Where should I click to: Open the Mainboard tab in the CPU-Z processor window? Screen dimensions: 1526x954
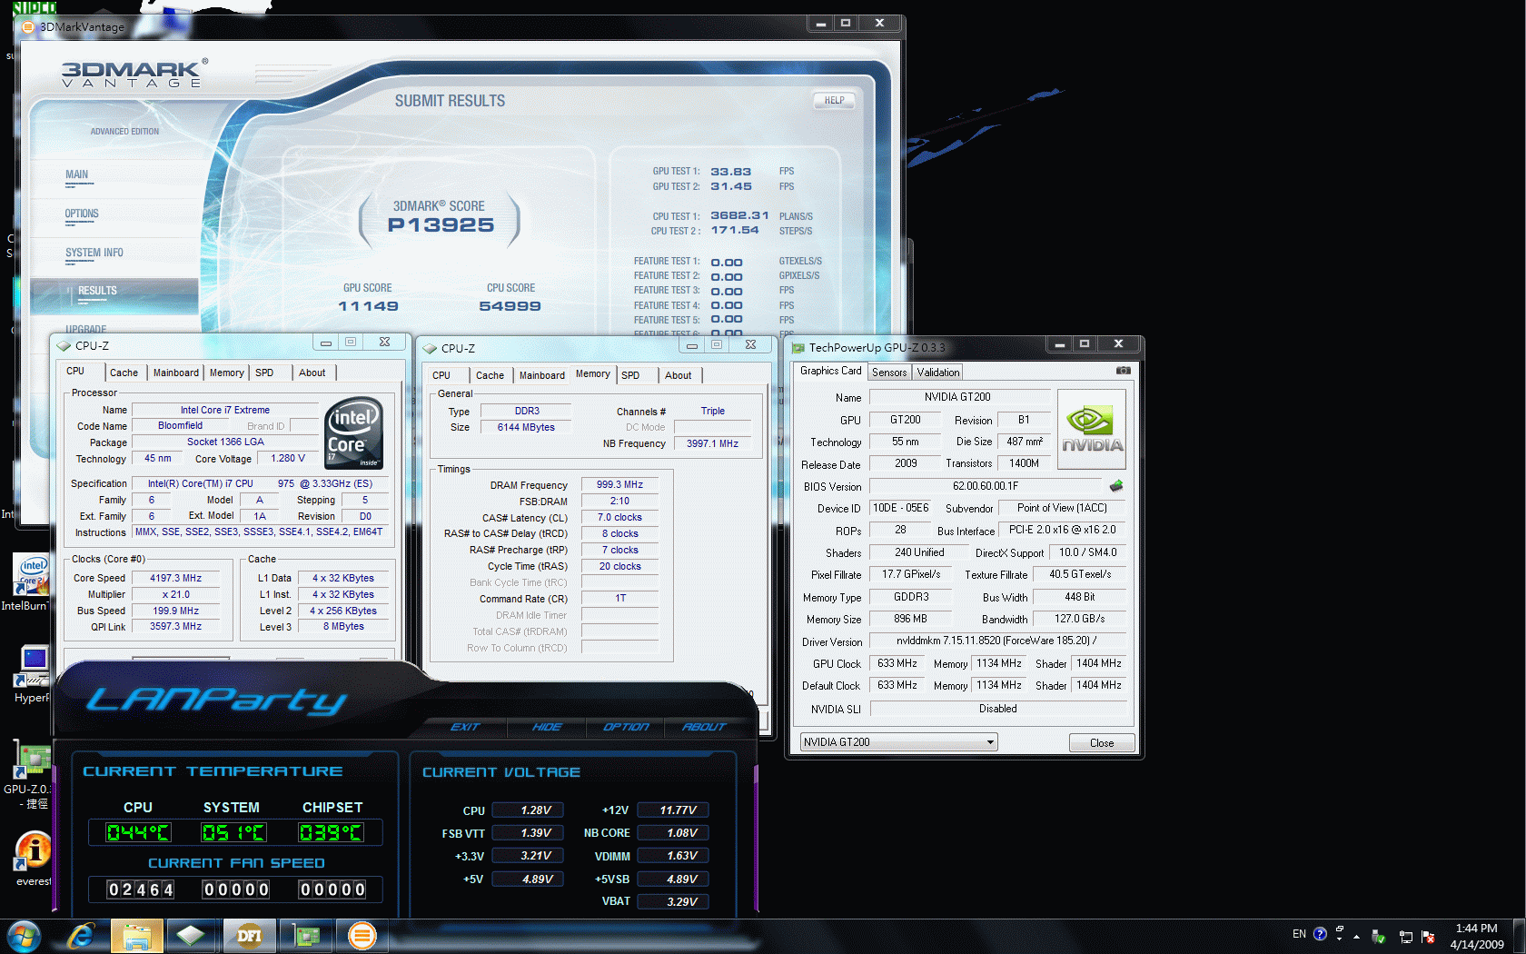pos(175,373)
